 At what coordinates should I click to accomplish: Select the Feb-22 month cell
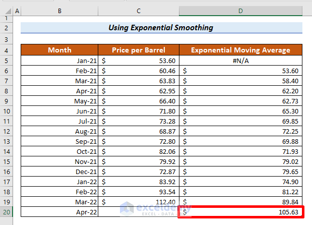tap(59, 192)
